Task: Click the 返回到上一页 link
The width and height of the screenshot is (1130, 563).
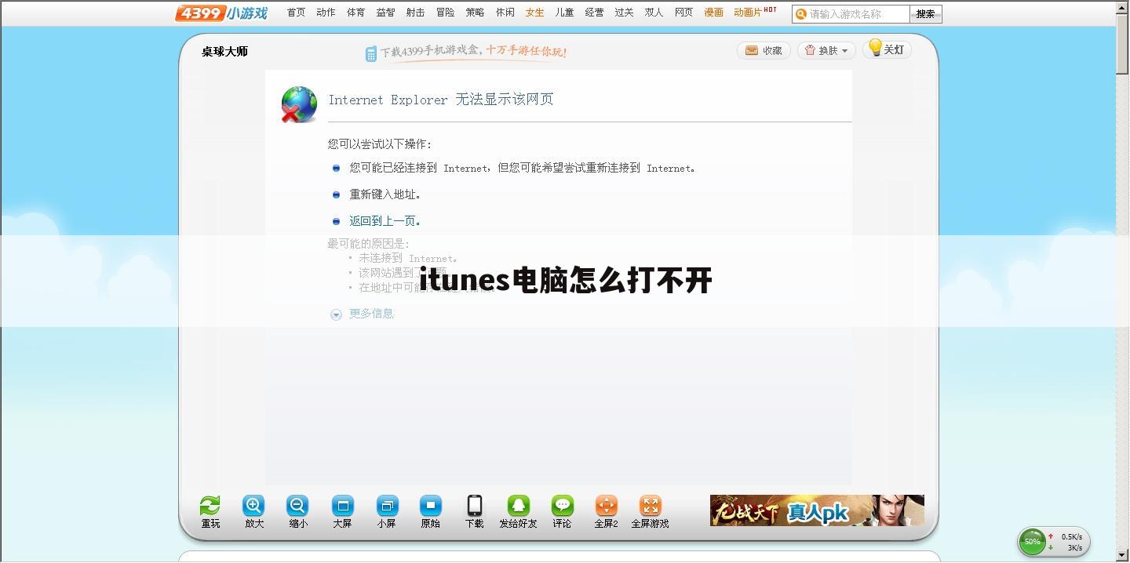Action: click(x=385, y=220)
